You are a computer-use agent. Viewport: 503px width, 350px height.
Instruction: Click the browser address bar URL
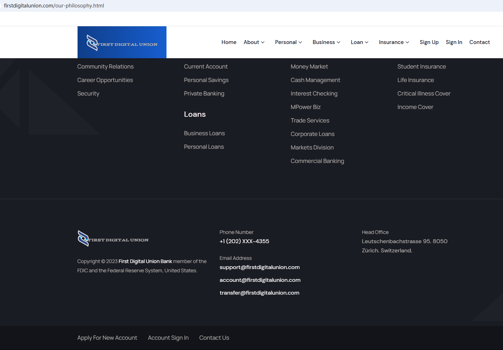[x=54, y=6]
